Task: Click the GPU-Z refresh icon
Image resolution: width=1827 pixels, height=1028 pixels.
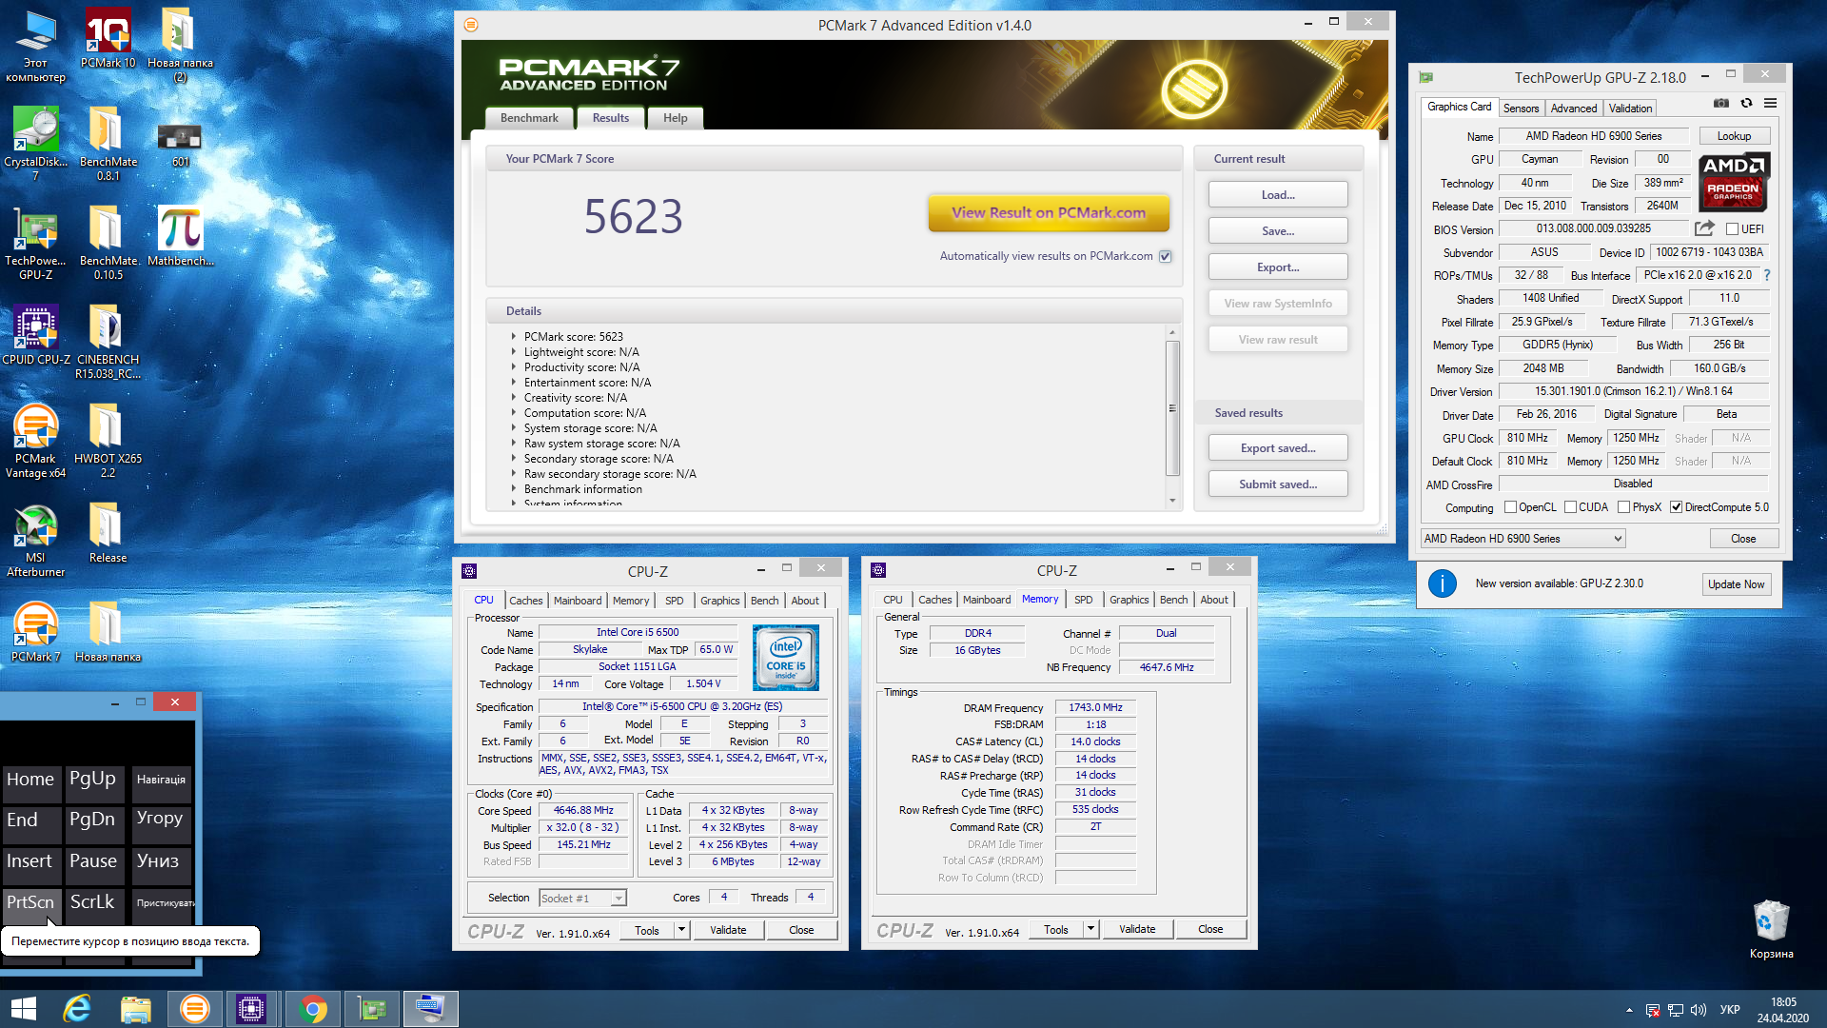Action: click(x=1746, y=103)
